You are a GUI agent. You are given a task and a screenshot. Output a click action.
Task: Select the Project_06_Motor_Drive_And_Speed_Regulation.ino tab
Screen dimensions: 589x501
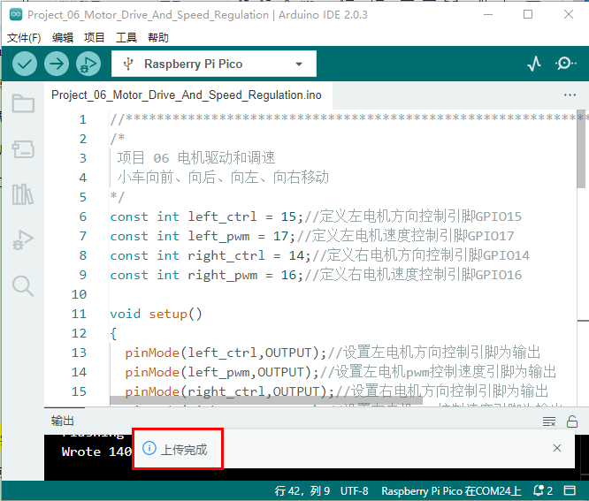coord(187,95)
